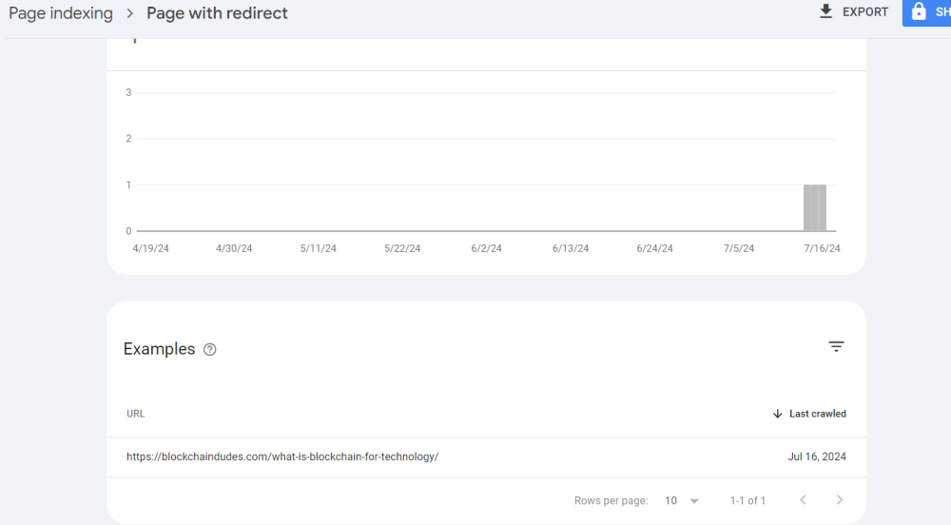
Task: Open the Rows per page dropdown arrow
Action: point(694,501)
